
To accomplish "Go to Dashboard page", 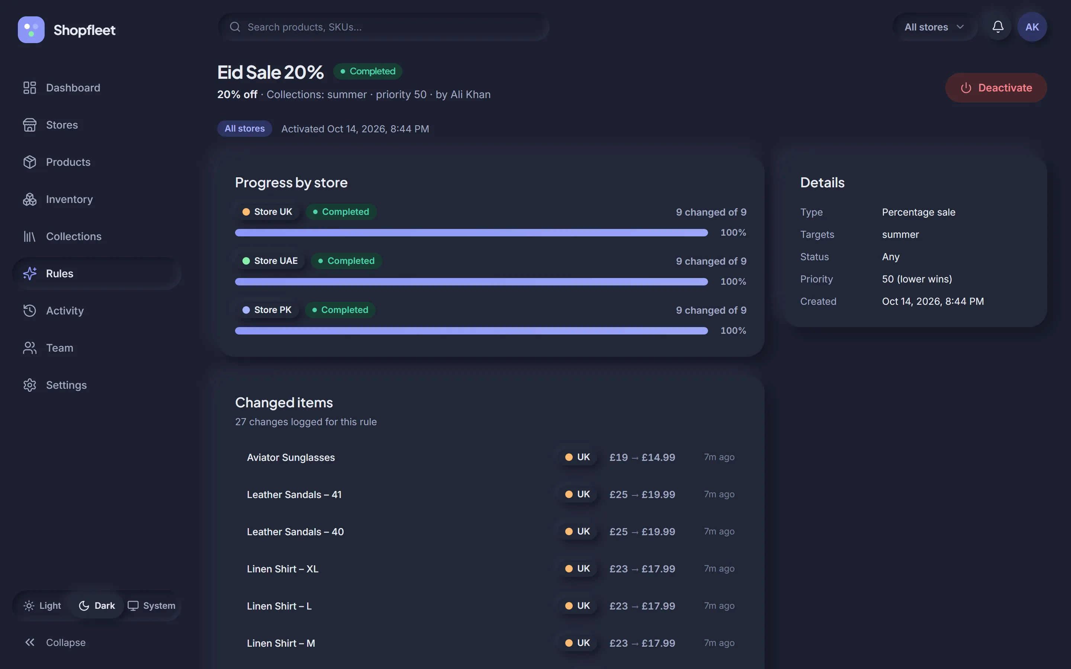I will 96,88.
